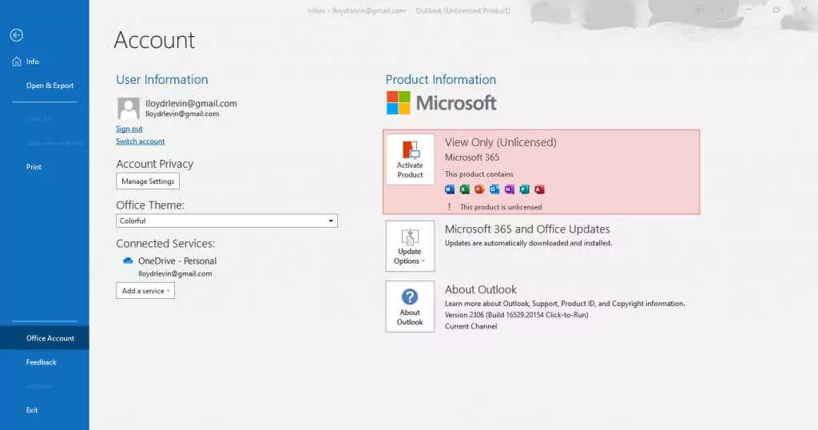The image size is (818, 430).
Task: Click the user profile avatar picture
Action: pyautogui.click(x=128, y=109)
